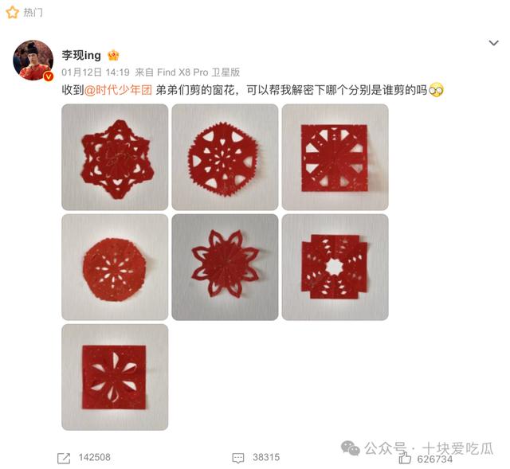Click the hot topic star icon
Screen dimensions: 510x469
tap(13, 13)
